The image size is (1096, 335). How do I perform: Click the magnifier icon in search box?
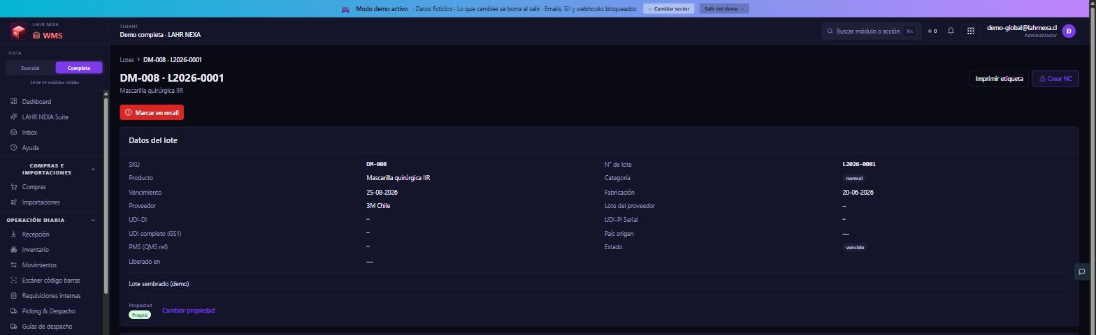point(830,31)
